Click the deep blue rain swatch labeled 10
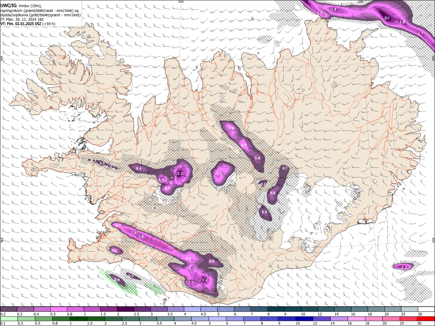 303,319
